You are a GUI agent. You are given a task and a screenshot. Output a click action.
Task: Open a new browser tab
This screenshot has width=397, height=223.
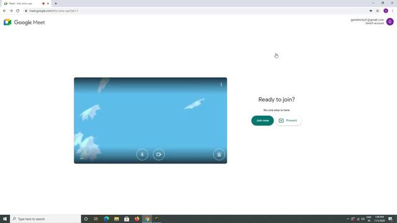[56, 4]
